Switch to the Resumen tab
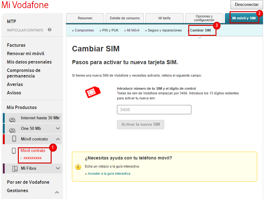Screen dimensions: 264x199 [85, 18]
